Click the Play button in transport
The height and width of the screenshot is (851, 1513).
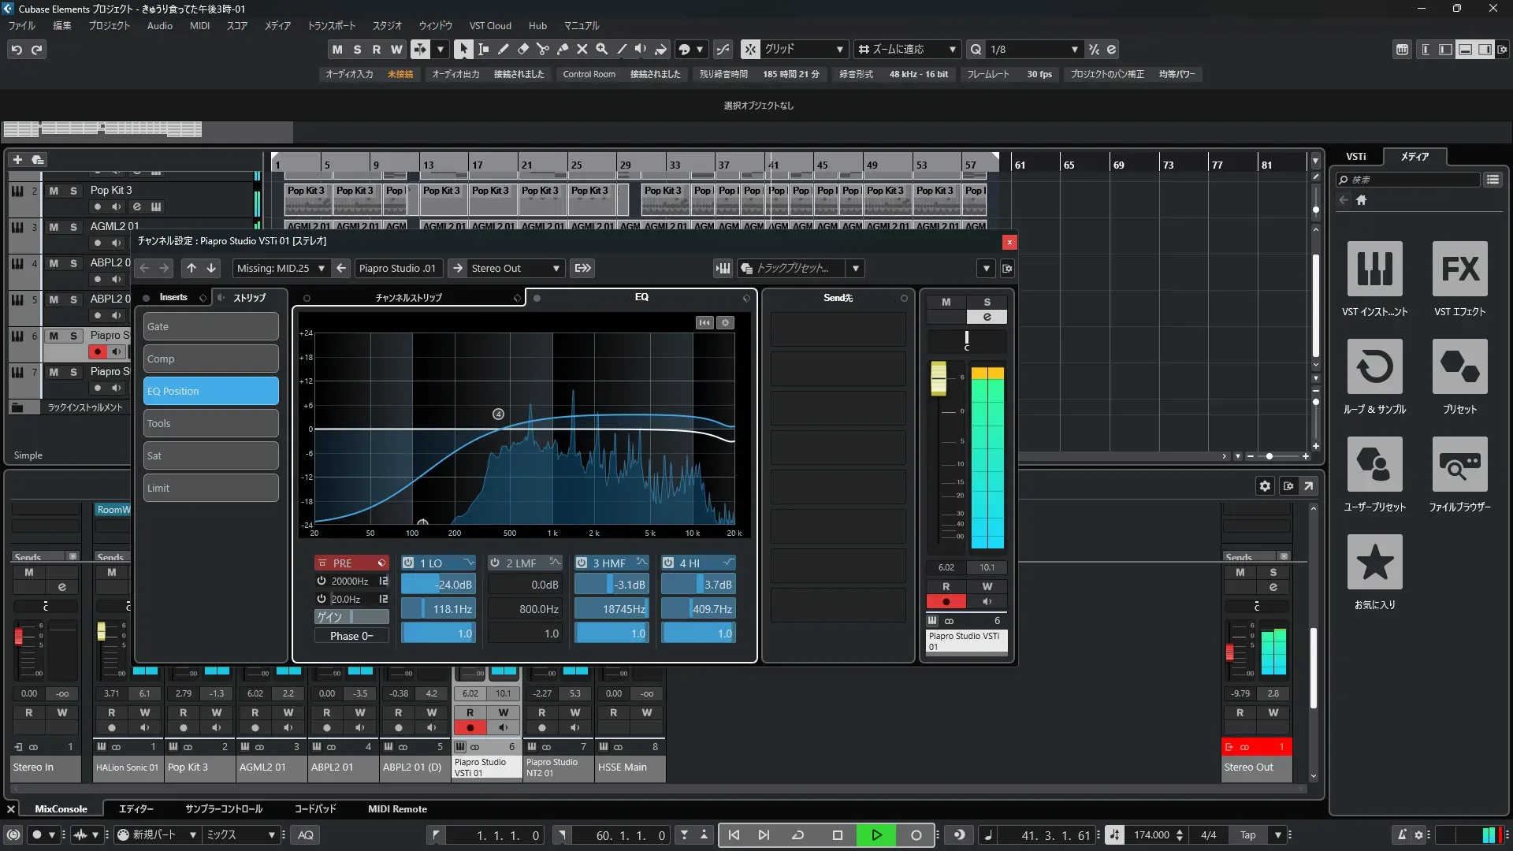click(x=876, y=835)
